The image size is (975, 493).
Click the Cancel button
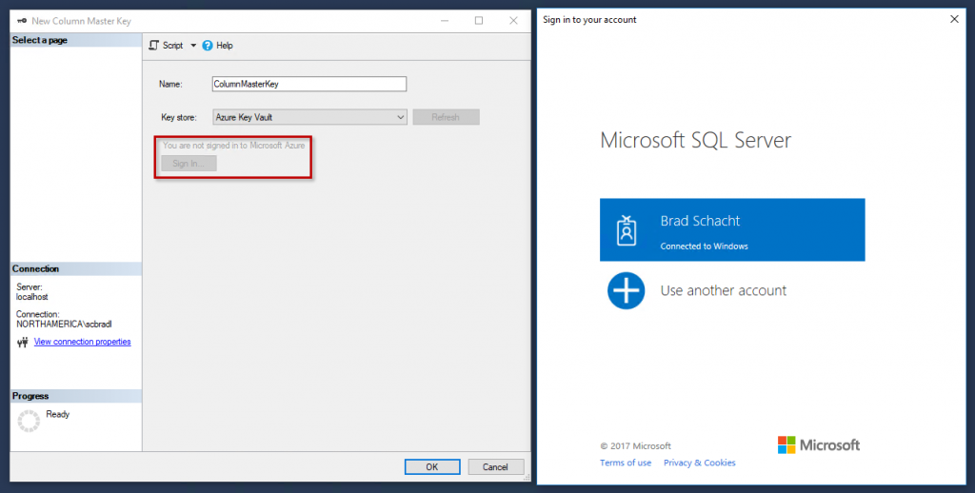point(495,466)
